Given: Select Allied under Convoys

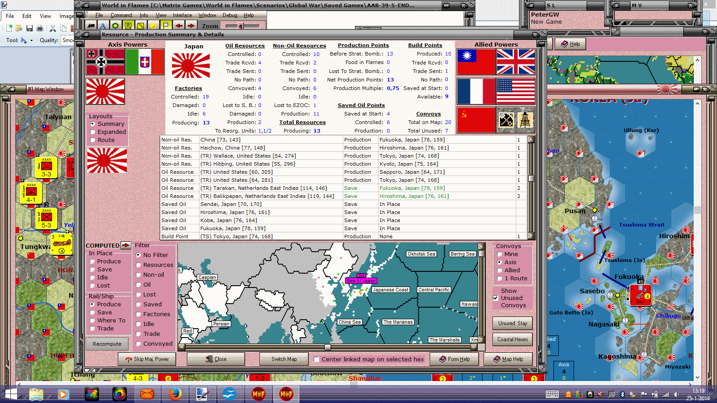Looking at the screenshot, I should click(509, 270).
